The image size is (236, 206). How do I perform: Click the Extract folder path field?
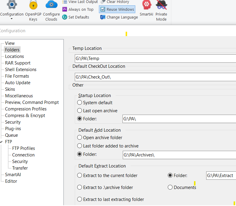221,176
